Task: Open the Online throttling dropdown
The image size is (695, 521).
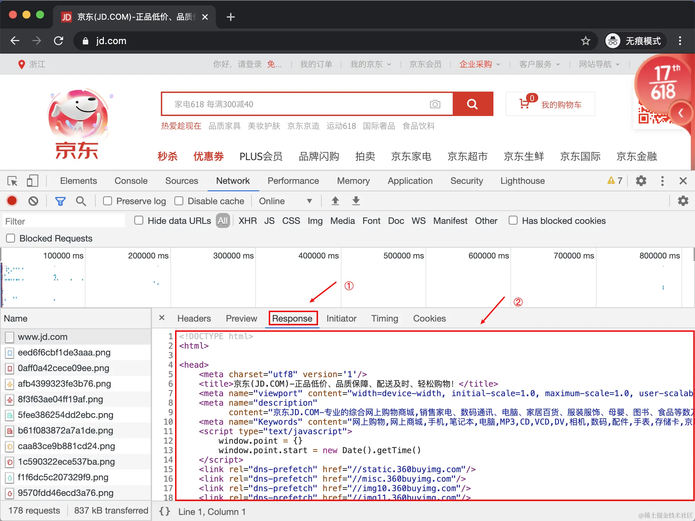Action: pyautogui.click(x=285, y=201)
